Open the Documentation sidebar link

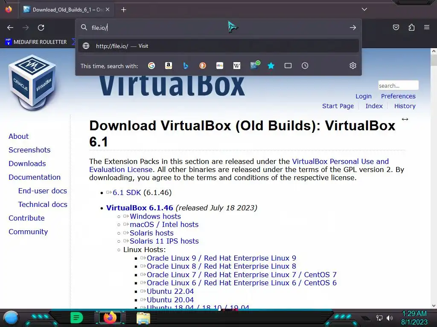tap(35, 177)
